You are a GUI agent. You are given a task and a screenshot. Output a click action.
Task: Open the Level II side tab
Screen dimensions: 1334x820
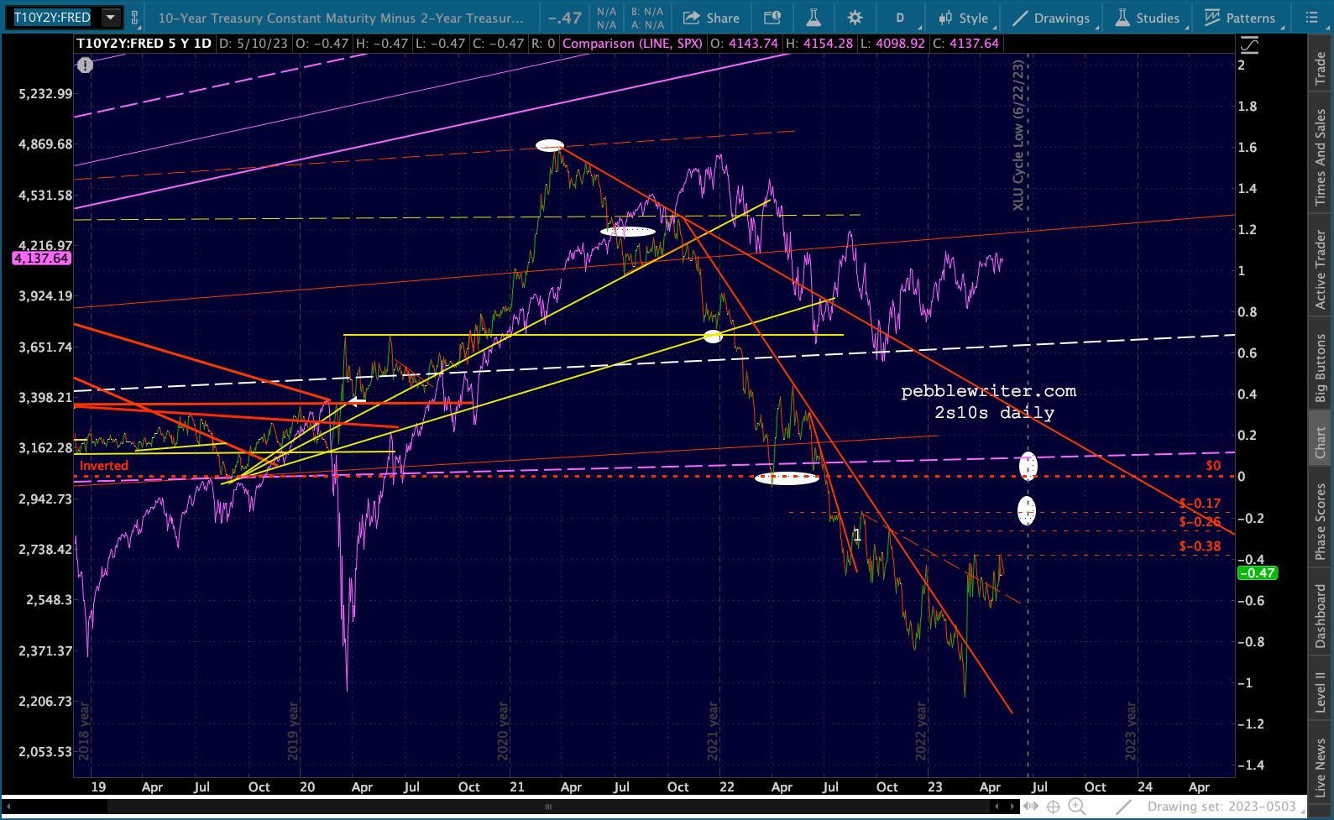[1321, 692]
